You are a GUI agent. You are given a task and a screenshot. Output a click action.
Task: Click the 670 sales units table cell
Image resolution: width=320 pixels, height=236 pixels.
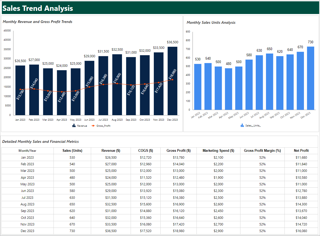72,224
